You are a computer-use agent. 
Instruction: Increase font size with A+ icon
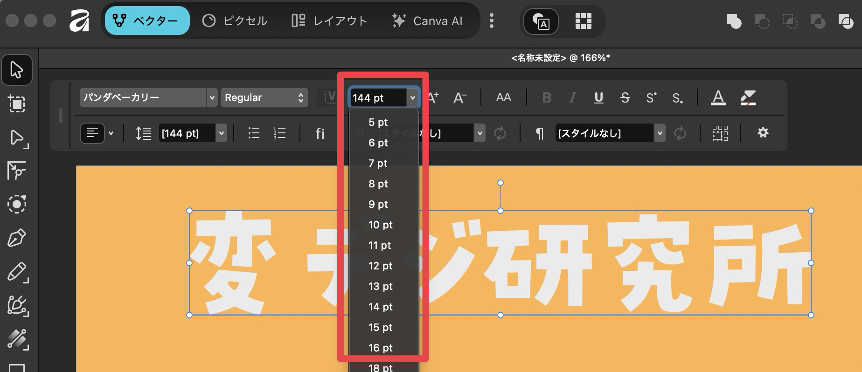click(x=433, y=97)
